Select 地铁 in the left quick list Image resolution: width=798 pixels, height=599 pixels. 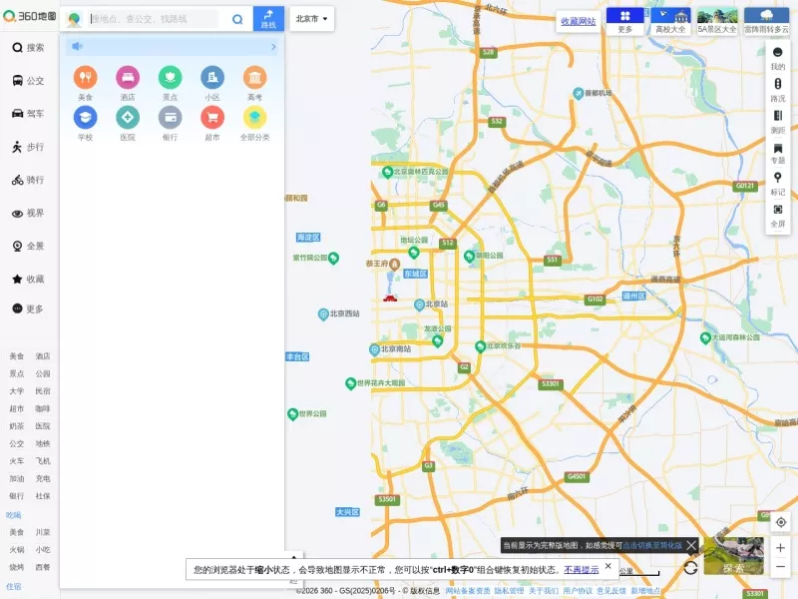(x=43, y=443)
